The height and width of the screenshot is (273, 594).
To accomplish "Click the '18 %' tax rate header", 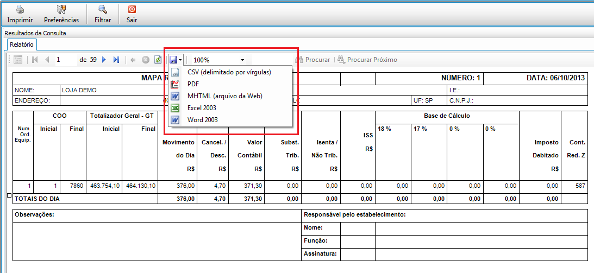I will coord(385,129).
